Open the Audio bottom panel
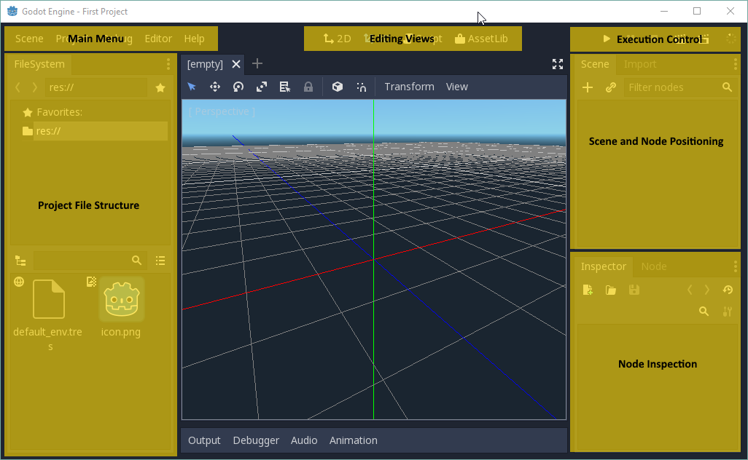Screen dimensions: 748x460 [304, 440]
